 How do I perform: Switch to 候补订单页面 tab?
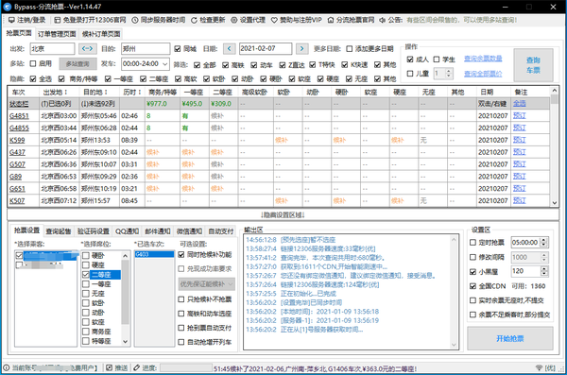pos(101,34)
